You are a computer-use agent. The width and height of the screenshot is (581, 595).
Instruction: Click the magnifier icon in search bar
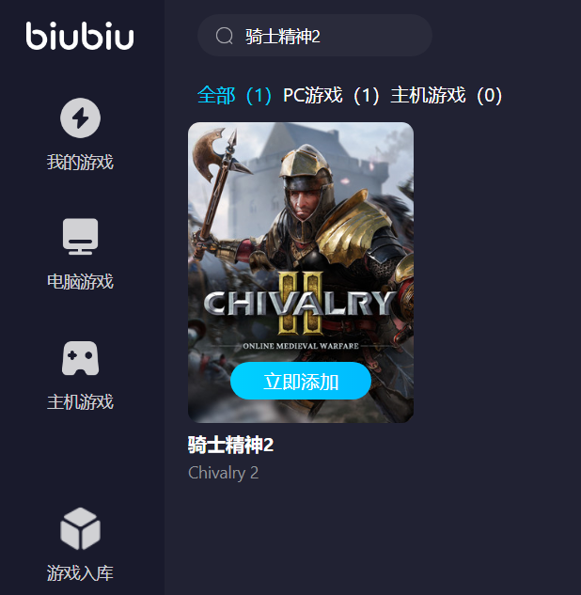[x=225, y=36]
